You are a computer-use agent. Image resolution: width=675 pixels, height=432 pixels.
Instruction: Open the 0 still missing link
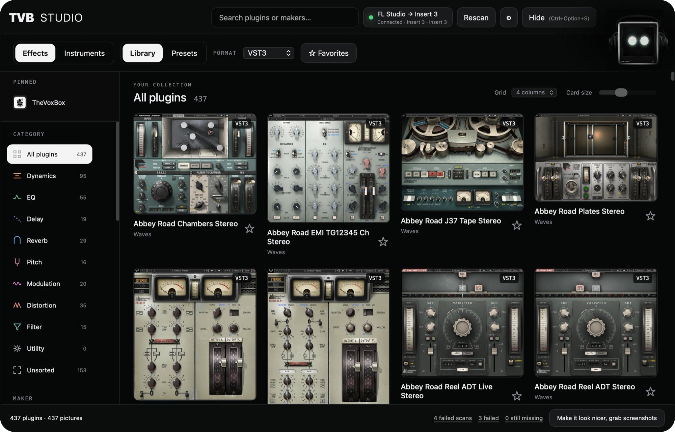524,418
